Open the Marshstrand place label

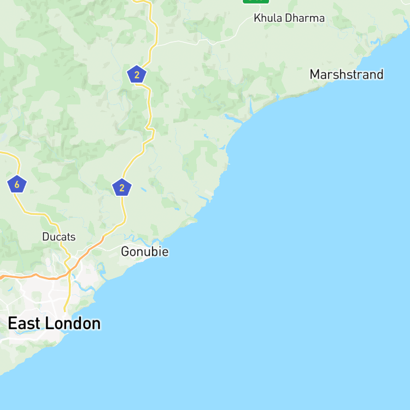(347, 74)
